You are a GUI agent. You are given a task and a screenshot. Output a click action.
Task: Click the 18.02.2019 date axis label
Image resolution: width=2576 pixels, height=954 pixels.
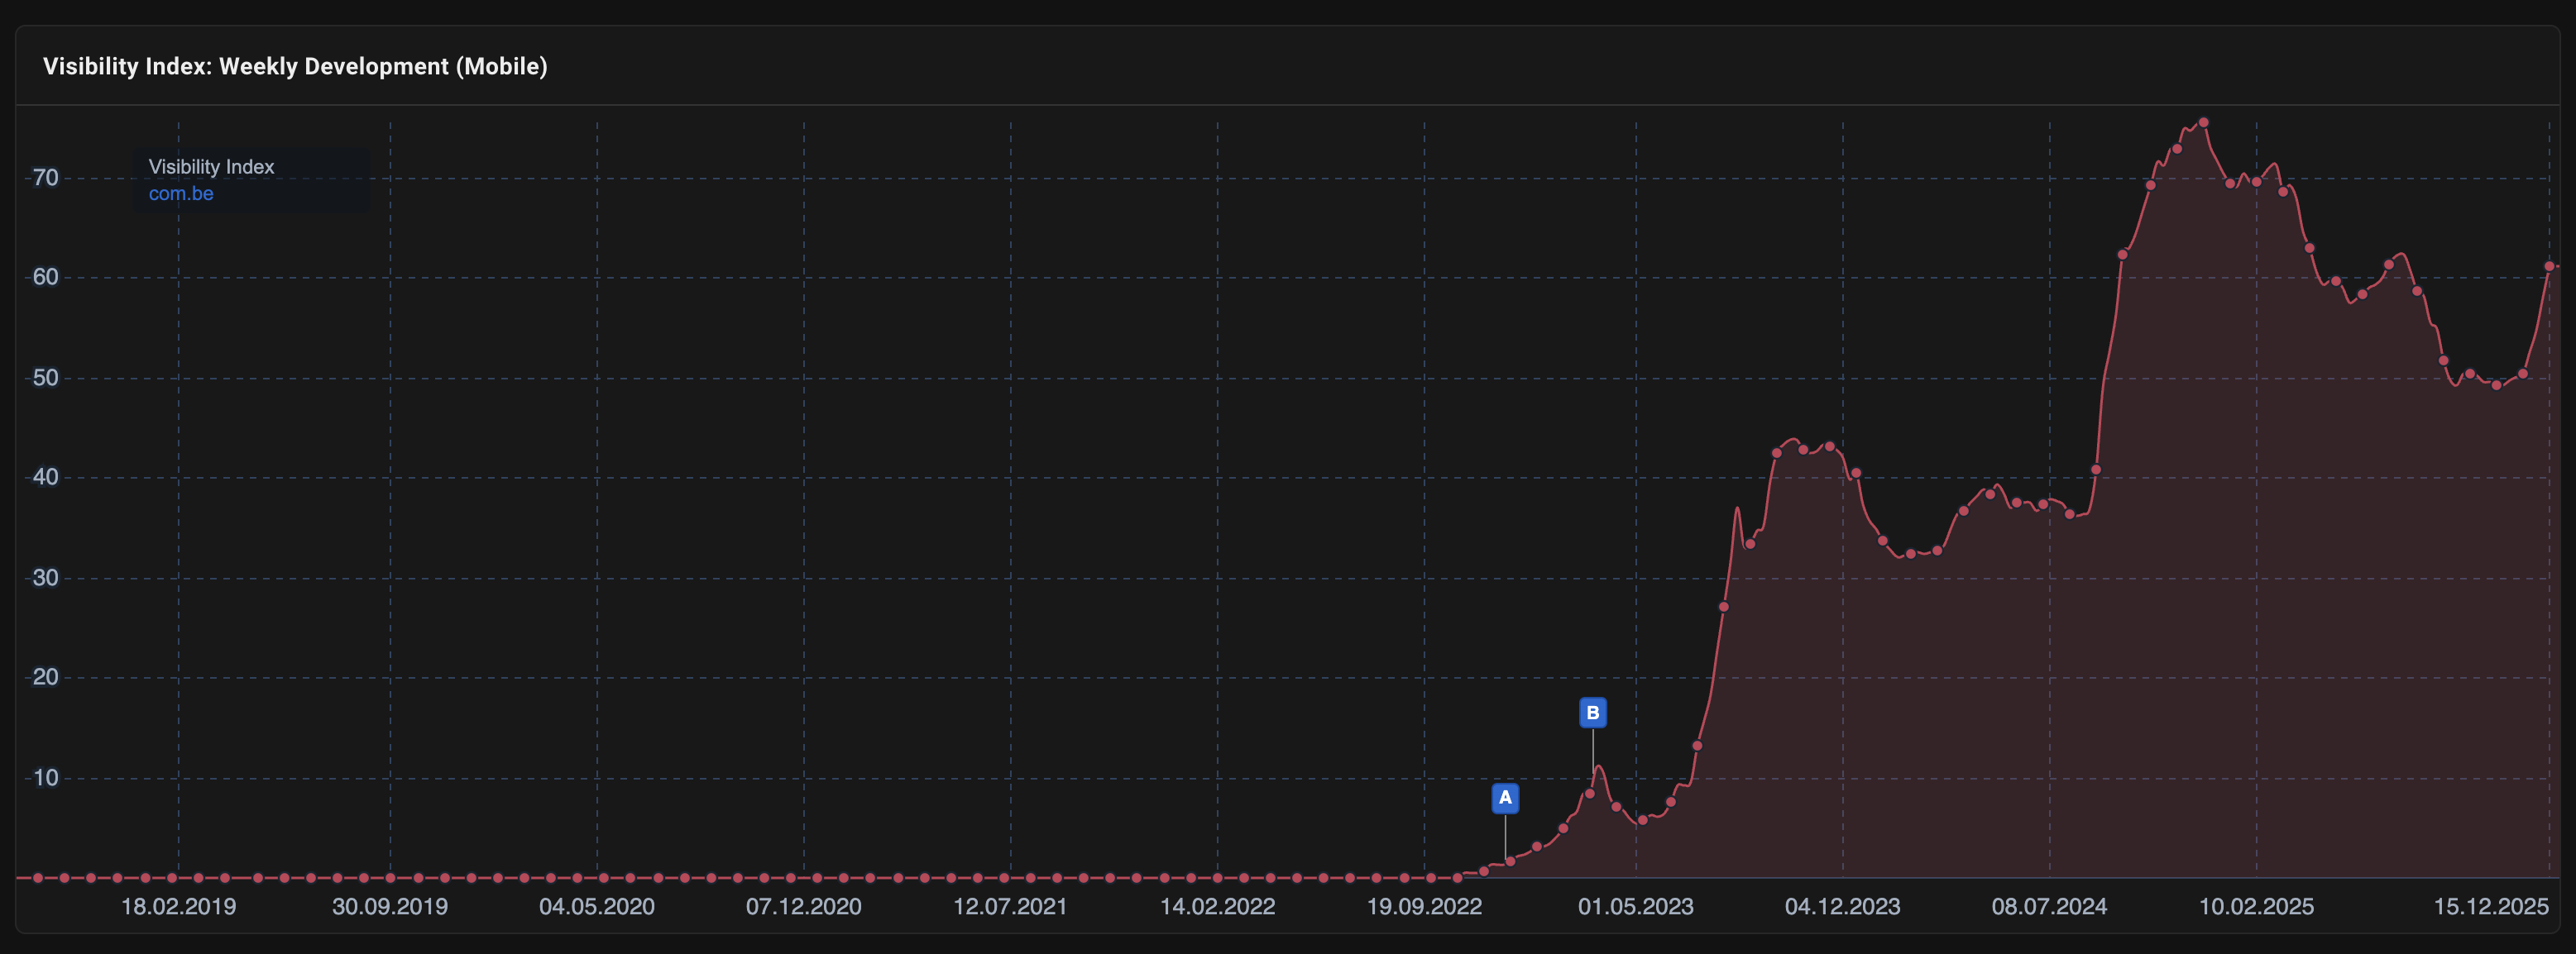click(x=179, y=907)
